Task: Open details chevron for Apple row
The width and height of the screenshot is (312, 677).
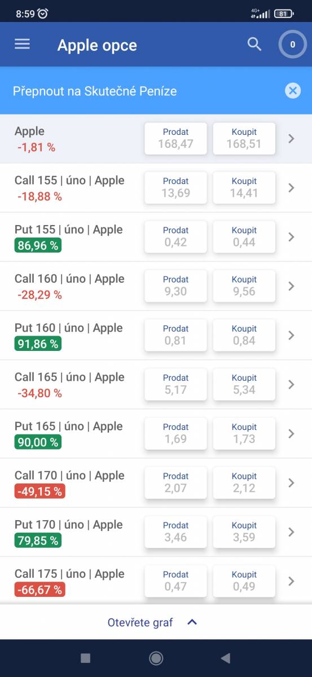Action: tap(291, 138)
